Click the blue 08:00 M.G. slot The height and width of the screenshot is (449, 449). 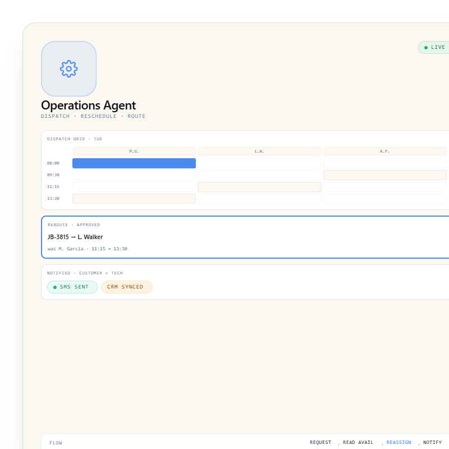pos(134,163)
